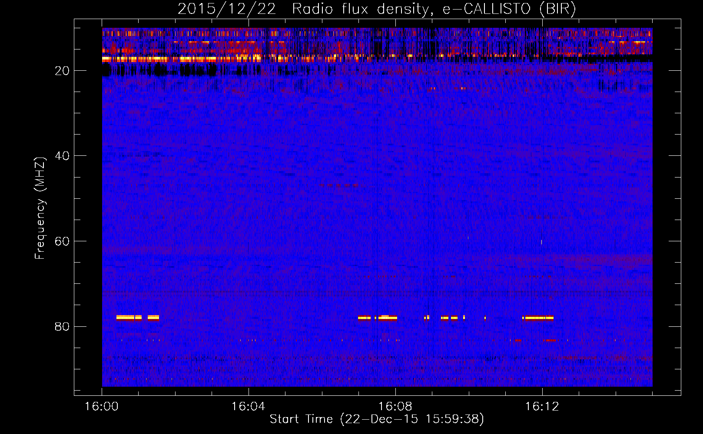Click the plot title "2015/12/22 Radio flux density, e-CALLISTO (BIR)"
The height and width of the screenshot is (434, 703).
click(x=377, y=9)
